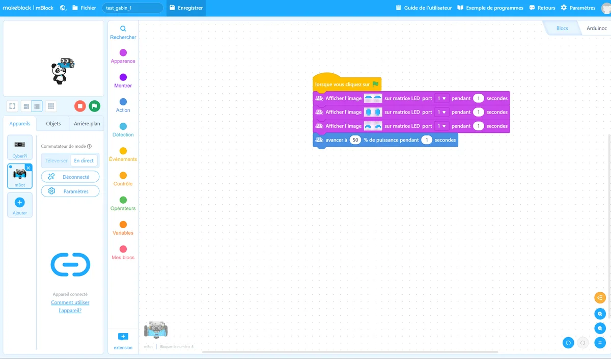Viewport: 611px width, 359px height.
Task: Click the 50 power value in avancer block
Action: point(355,140)
